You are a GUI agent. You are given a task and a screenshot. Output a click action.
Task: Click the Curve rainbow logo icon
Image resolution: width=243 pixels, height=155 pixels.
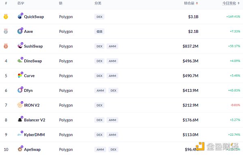[20, 75]
